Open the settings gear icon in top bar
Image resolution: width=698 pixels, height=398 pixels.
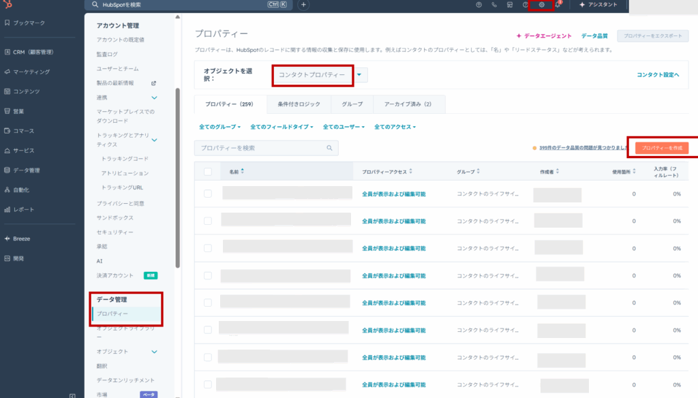coord(541,5)
